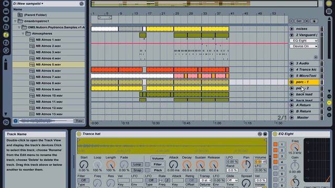This screenshot has height=188, width=335.
Task: Click the Raw preview button
Action: (x=79, y=121)
